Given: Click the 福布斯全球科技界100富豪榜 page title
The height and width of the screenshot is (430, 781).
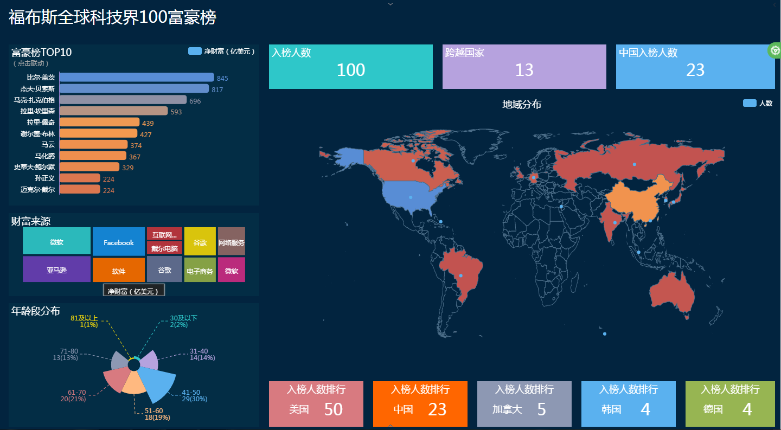Looking at the screenshot, I should tap(113, 17).
